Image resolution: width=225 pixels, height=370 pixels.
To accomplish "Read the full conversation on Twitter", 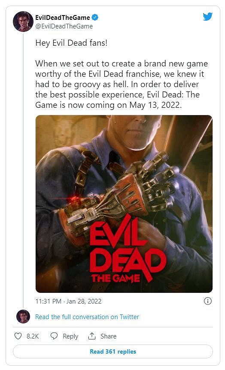I will point(87,317).
